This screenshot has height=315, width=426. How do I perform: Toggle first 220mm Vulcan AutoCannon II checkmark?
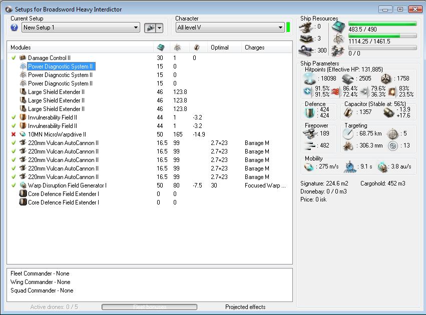tap(14, 142)
